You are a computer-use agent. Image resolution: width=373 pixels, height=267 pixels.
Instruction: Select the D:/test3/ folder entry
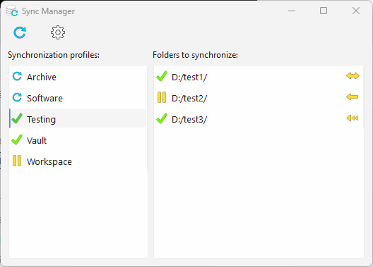tap(259, 119)
